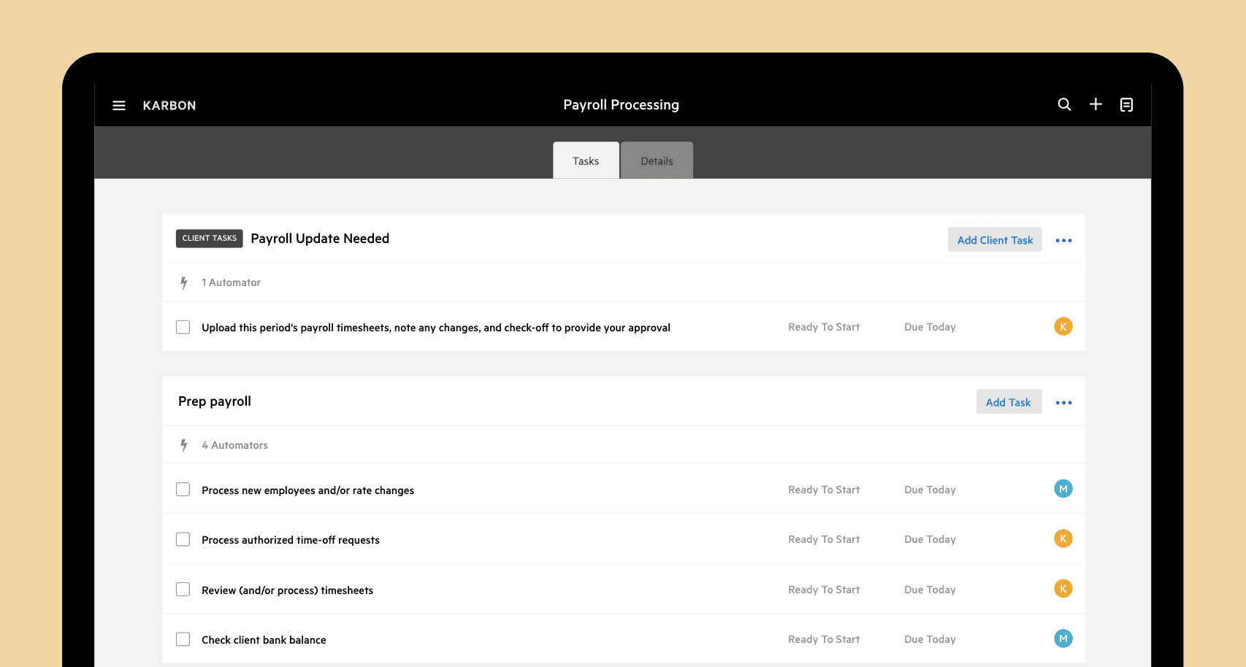
Task: Open the hamburger navigation menu
Action: 119,106
